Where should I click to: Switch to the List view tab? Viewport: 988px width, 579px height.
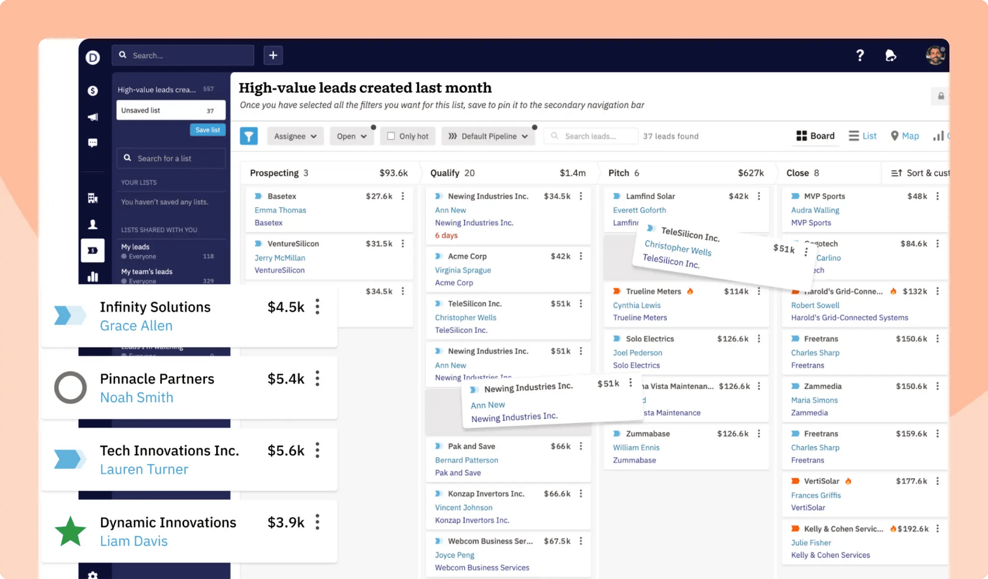(862, 136)
